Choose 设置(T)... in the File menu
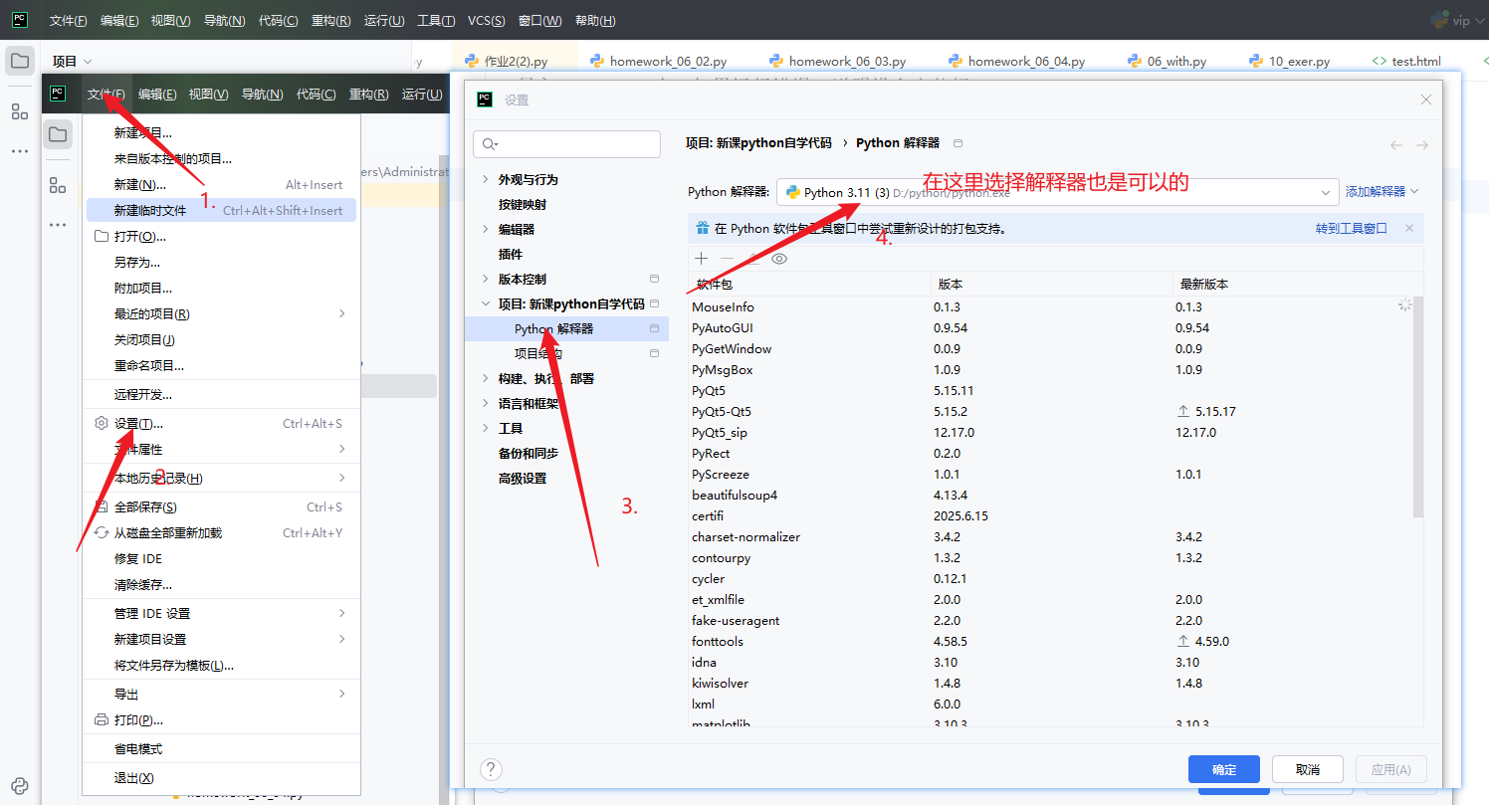This screenshot has height=805, width=1489. click(x=220, y=423)
